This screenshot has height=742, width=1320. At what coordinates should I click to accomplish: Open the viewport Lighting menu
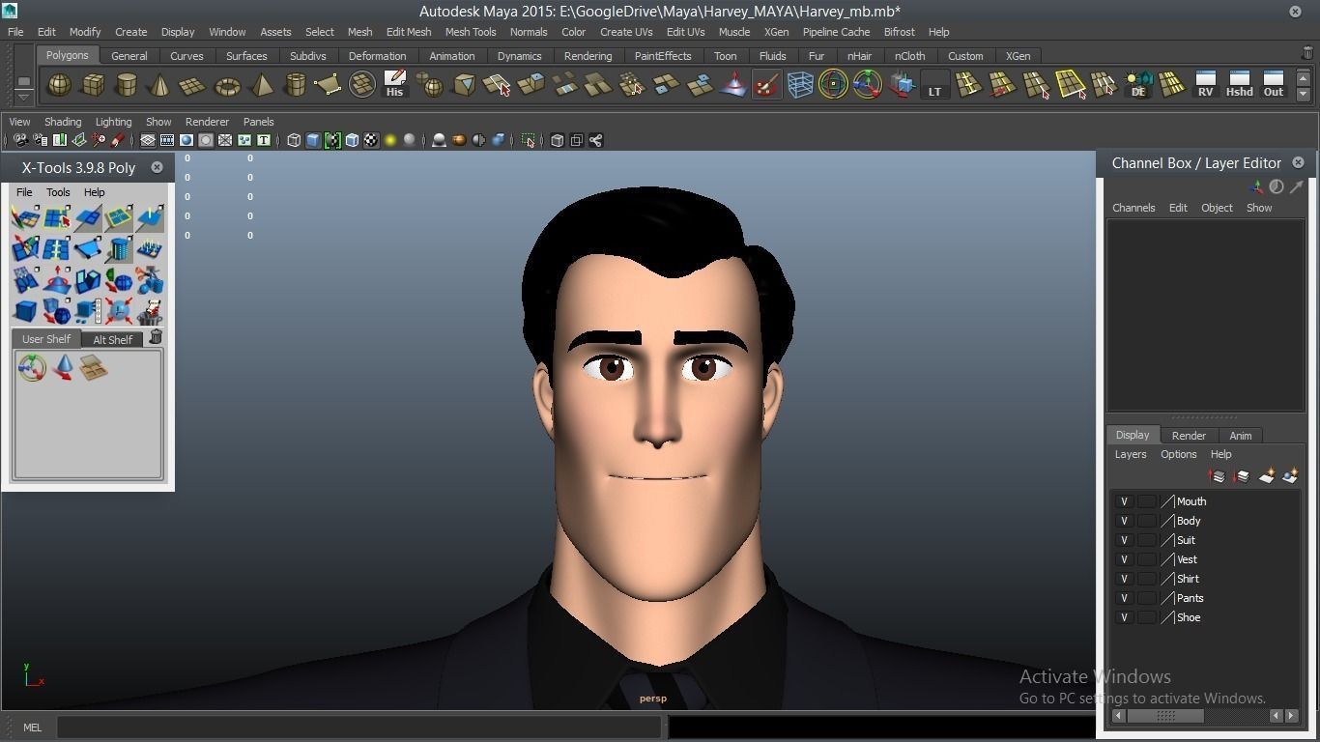[113, 122]
